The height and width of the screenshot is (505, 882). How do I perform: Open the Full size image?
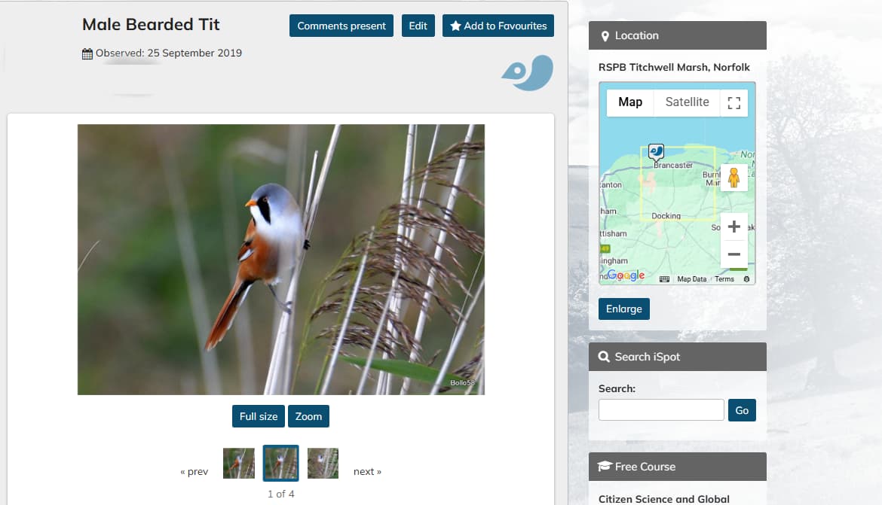point(258,416)
